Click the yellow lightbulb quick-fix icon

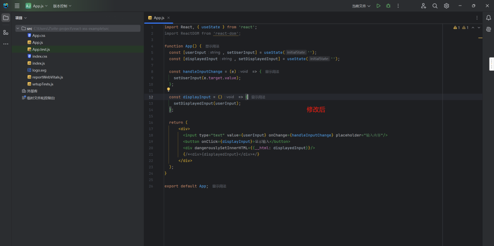coord(168,89)
